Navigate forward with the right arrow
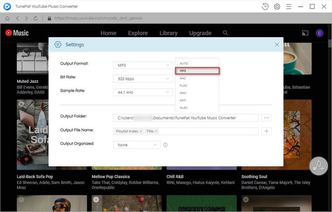Viewport: 332px width, 212px height. point(26,19)
